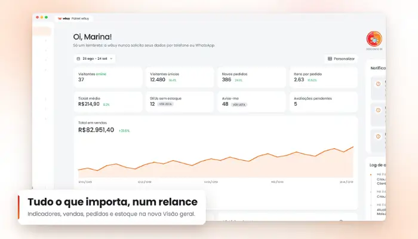Select the Painel wBuy browser tab
This screenshot has height=239, width=418.
pyautogui.click(x=74, y=19)
